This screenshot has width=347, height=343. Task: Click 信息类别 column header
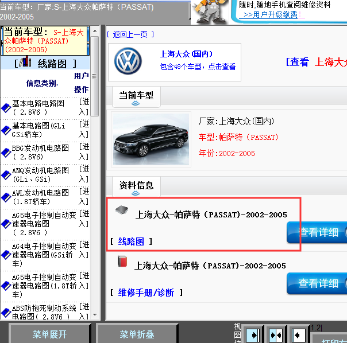pyautogui.click(x=42, y=83)
